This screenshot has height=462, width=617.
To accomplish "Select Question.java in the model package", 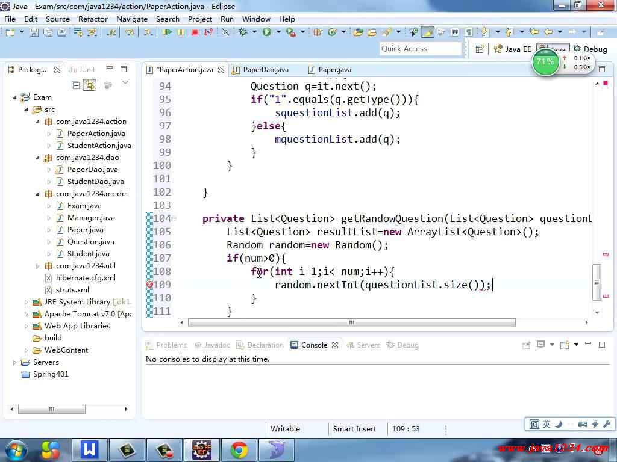I will point(90,242).
